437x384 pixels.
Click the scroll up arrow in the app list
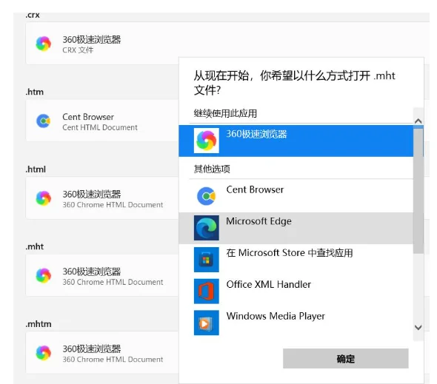pos(418,121)
